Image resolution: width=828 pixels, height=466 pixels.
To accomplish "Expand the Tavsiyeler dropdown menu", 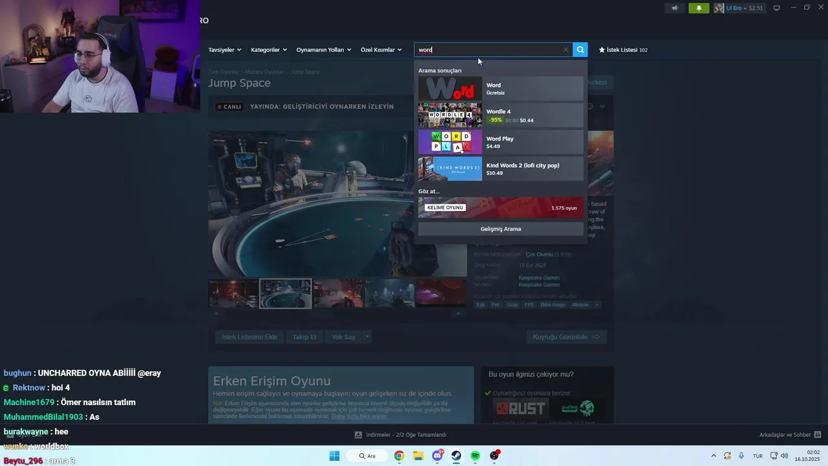I will pos(224,50).
